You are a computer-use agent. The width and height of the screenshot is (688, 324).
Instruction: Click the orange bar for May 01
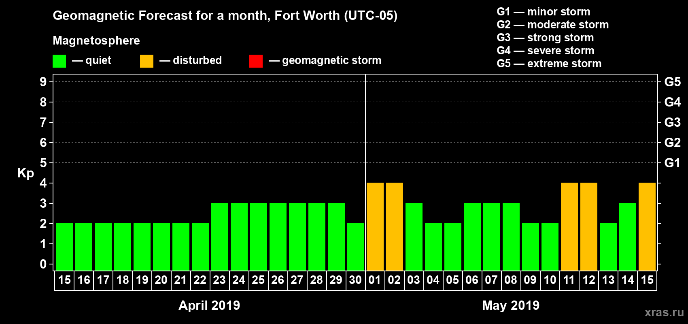coord(375,226)
